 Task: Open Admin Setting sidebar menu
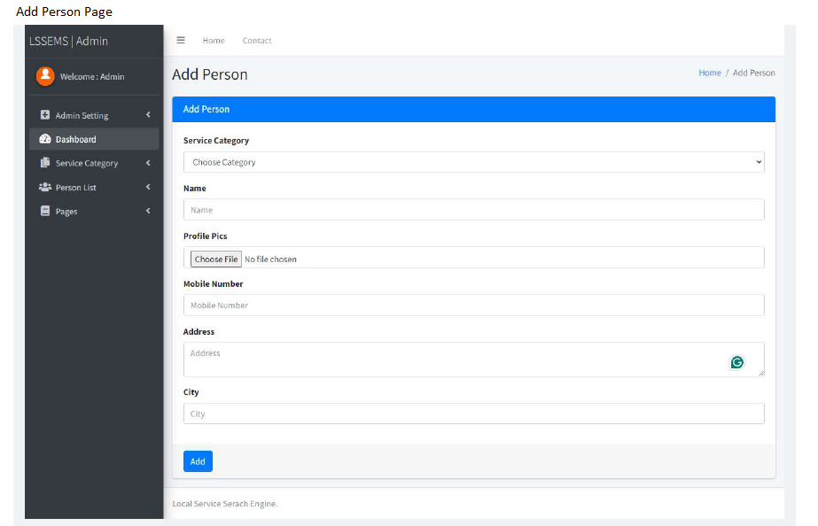pos(94,115)
